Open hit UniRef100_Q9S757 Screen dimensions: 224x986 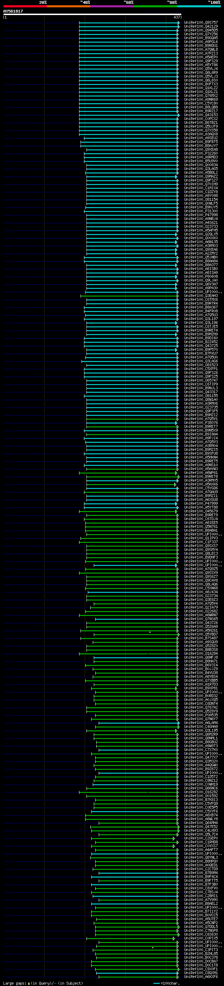click(x=201, y=23)
